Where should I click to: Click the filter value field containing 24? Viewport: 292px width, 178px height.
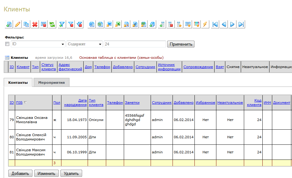tap(135, 44)
